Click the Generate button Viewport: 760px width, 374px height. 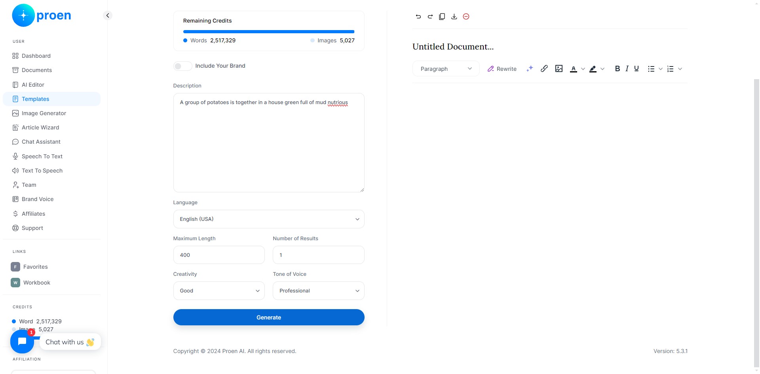coord(269,317)
